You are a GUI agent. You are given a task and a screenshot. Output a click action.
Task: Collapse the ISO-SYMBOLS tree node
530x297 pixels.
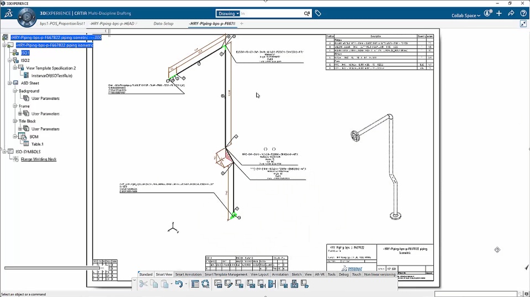click(x=4, y=152)
